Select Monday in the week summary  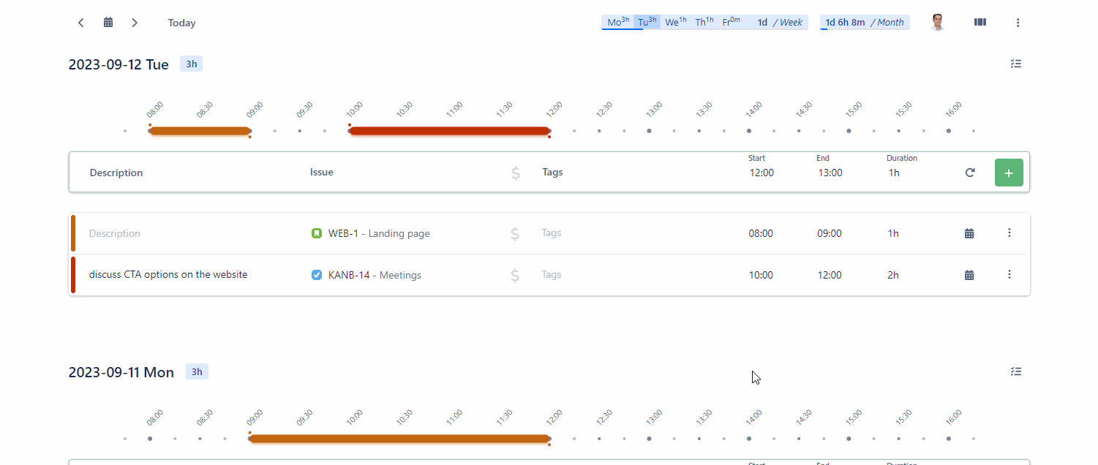tap(617, 23)
